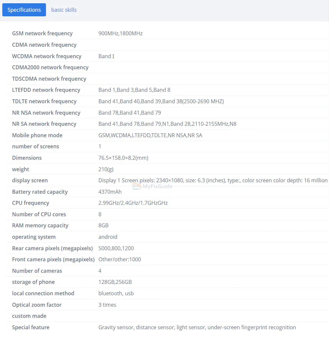Select the 76.5×158.0×8.2(mm) value
The image size is (329, 342).
[123, 158]
